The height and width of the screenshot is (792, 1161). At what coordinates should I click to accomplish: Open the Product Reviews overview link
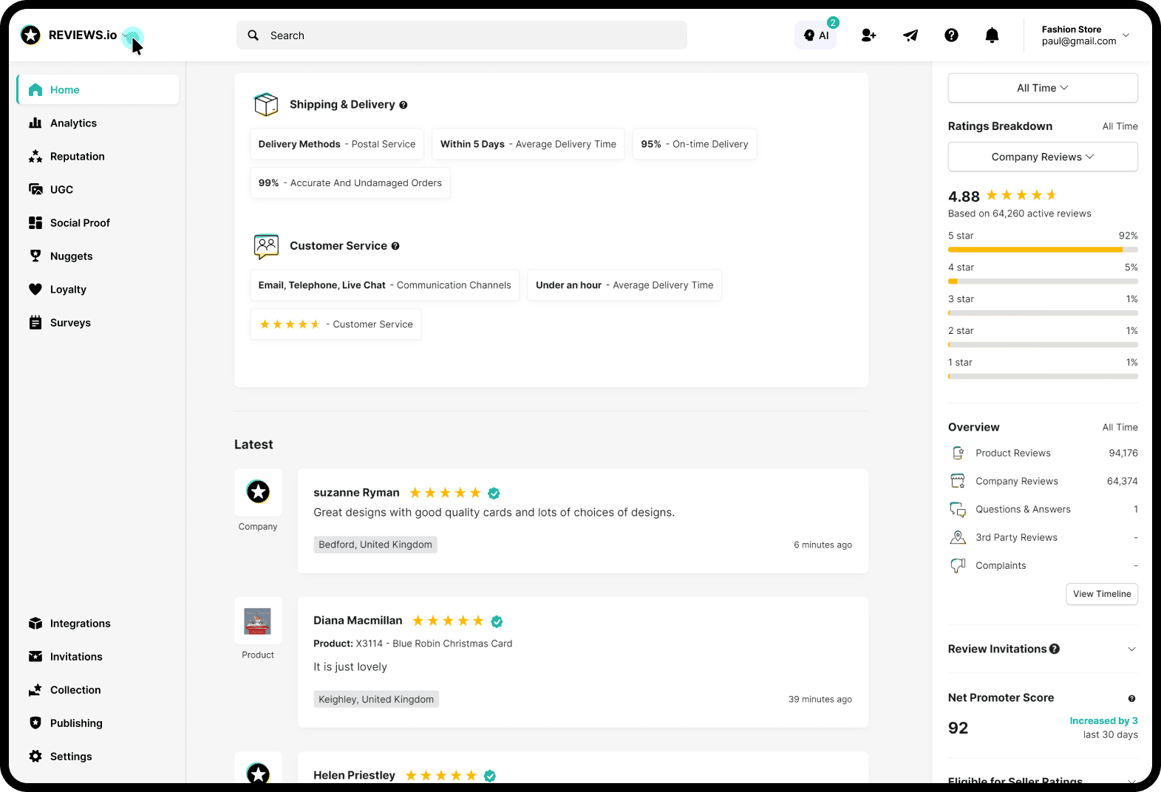1012,453
